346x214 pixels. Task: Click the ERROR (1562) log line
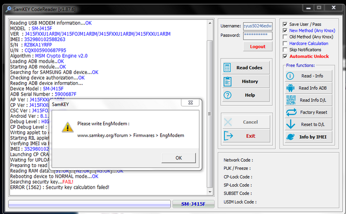tap(59, 188)
